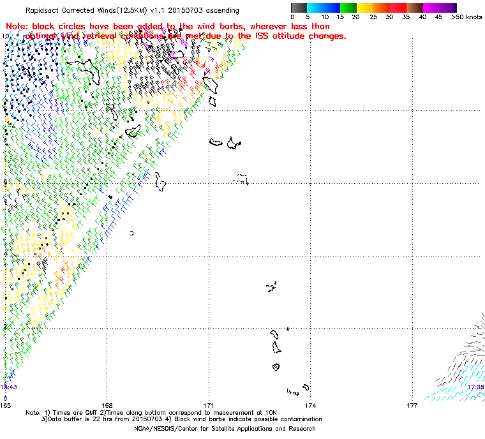Click the 'Rapidscat Corrected Winds(12.5KM)' title text
The image size is (485, 439).
click(86, 10)
